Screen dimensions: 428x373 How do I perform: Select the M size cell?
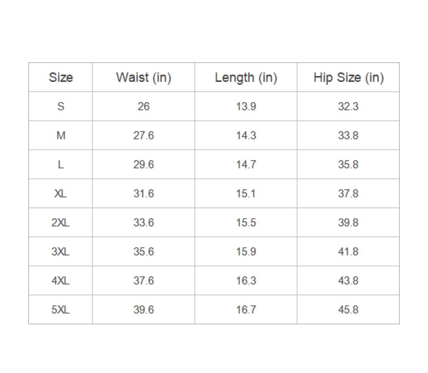61,135
